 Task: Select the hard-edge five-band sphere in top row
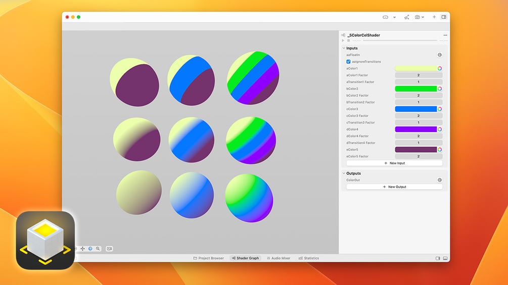[253, 78]
